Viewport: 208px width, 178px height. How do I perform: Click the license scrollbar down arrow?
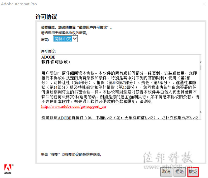[x=201, y=112]
